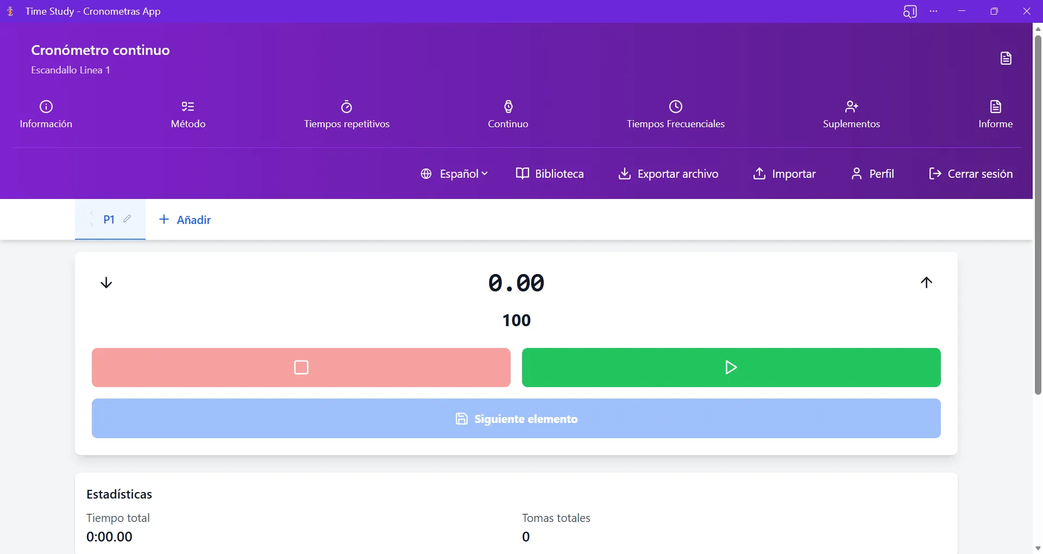Click the vertical scrollbar thumb
The width and height of the screenshot is (1043, 554).
click(1038, 215)
